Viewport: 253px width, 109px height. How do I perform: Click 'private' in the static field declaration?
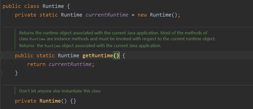pyautogui.click(x=26, y=15)
